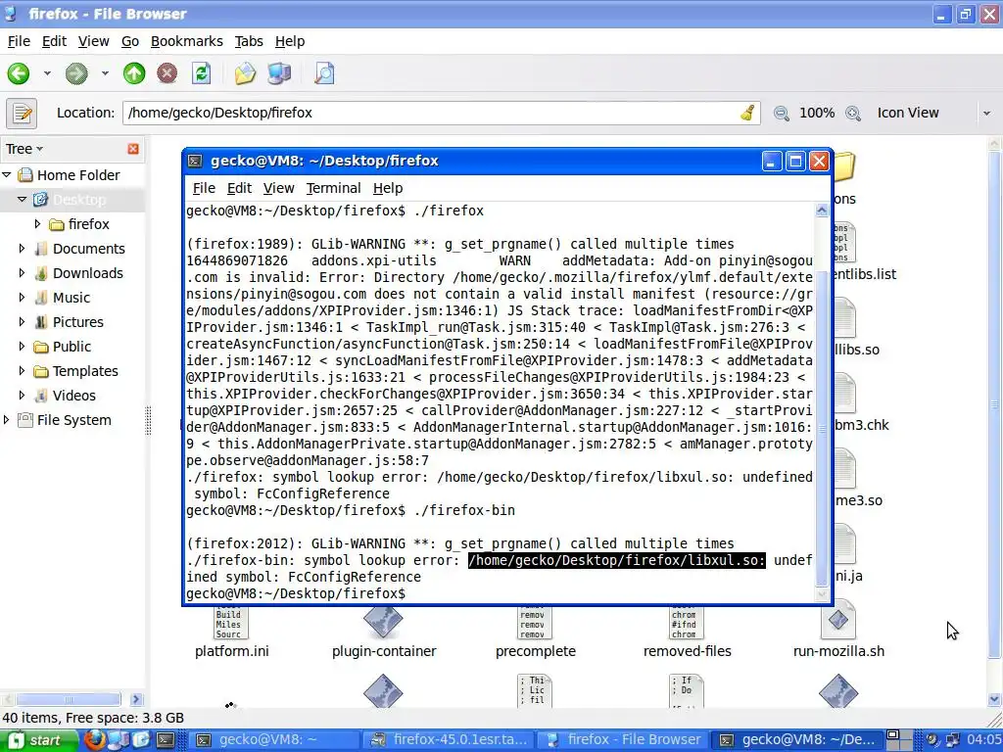Open the Tabs menu
Image resolution: width=1003 pixels, height=752 pixels.
pos(249,41)
